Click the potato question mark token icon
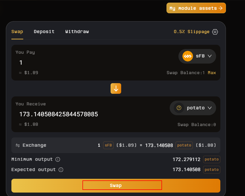The width and height of the screenshot is (245, 196). [179, 108]
